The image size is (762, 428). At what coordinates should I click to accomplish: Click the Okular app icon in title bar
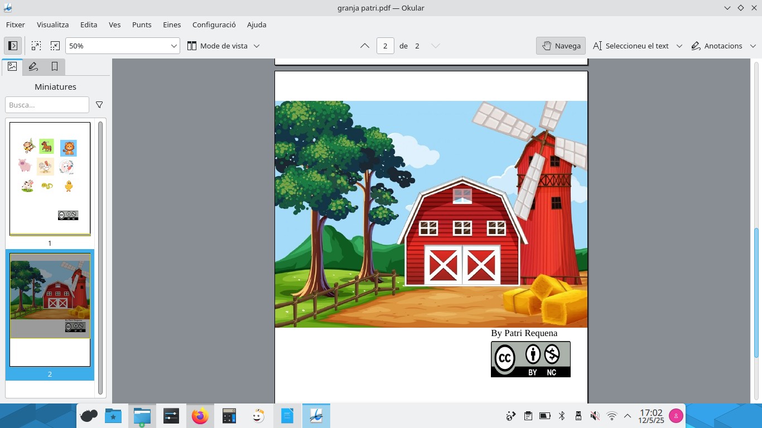pos(7,8)
